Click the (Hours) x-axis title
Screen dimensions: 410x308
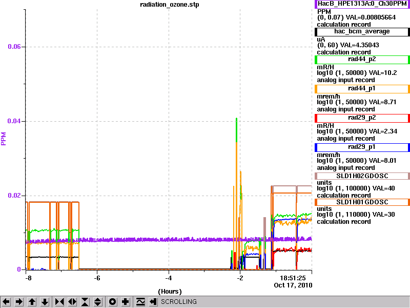170,292
